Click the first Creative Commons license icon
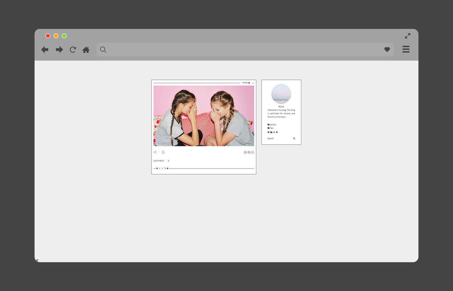This screenshot has height=291, width=453. [x=245, y=152]
